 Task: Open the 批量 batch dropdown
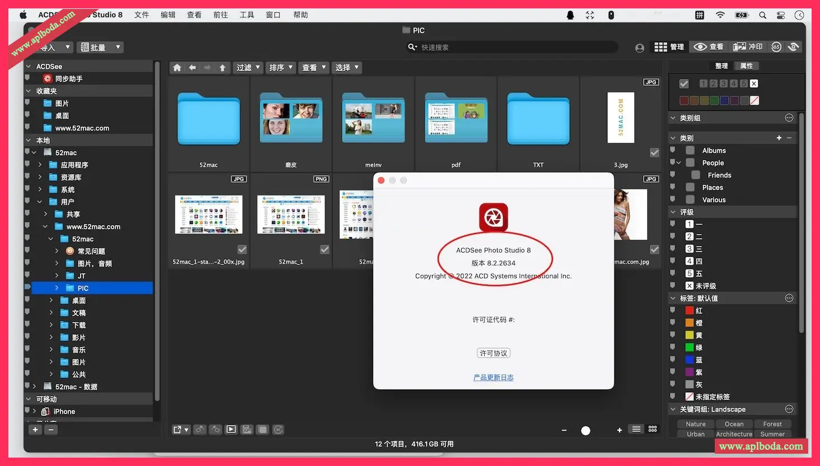100,48
